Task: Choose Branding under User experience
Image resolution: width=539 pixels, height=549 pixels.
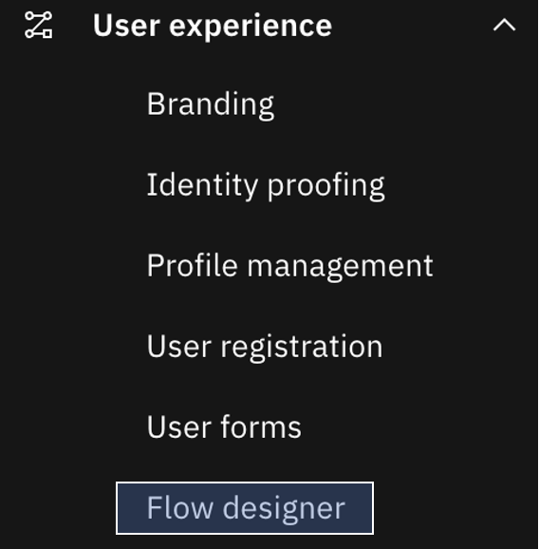Action: click(211, 104)
